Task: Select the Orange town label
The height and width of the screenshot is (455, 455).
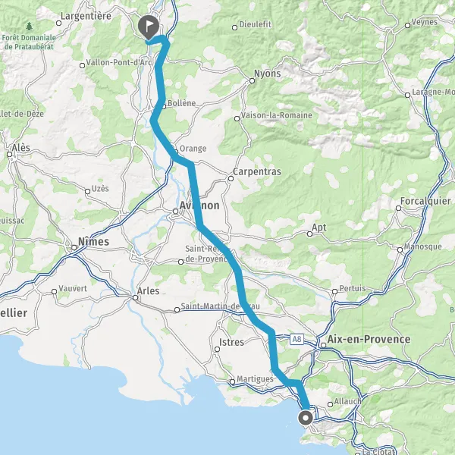Action: click(193, 149)
